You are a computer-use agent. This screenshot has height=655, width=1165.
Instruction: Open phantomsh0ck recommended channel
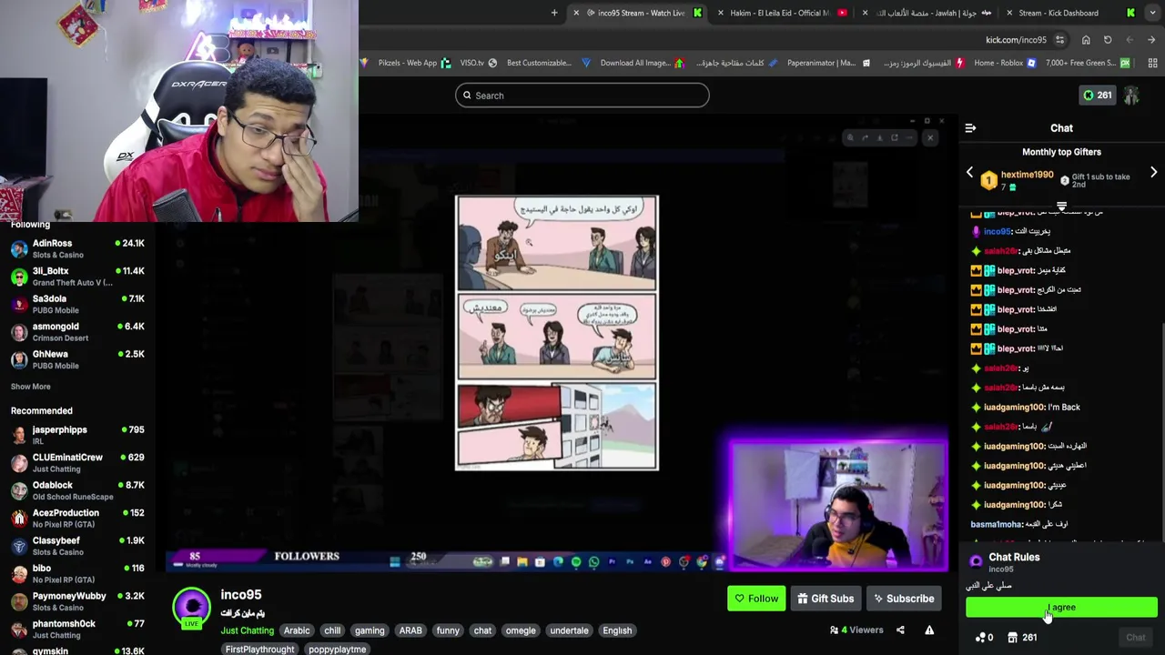point(77,629)
